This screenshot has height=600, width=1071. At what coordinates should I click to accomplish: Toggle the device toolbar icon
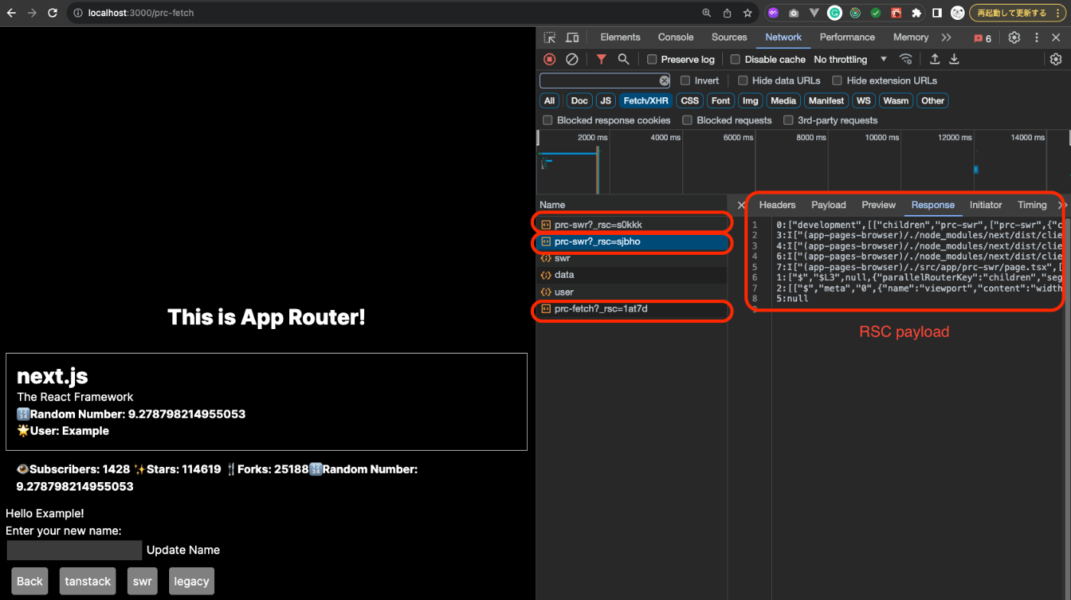(571, 37)
